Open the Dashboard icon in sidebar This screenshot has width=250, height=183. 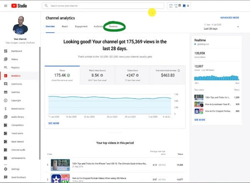(x=5, y=51)
